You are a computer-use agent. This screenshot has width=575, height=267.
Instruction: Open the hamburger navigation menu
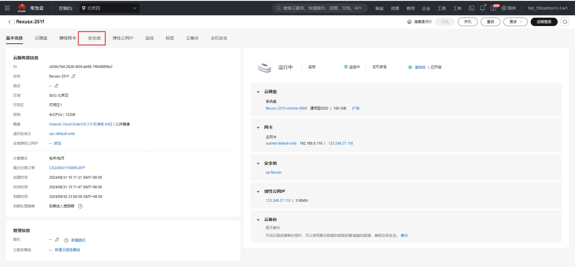(7, 8)
